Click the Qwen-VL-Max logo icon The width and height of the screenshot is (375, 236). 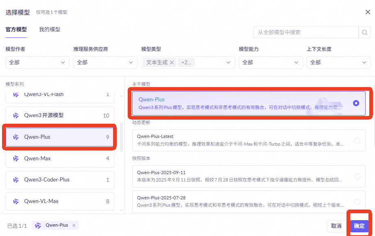coord(16,201)
